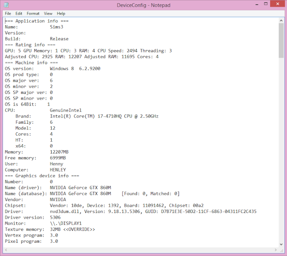
Task: Click the 'Windows 8 6.2.9200' value
Action: [x=75, y=68]
